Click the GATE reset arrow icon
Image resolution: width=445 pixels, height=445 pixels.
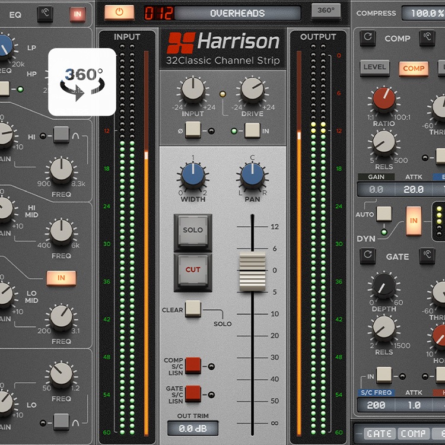coord(367,256)
